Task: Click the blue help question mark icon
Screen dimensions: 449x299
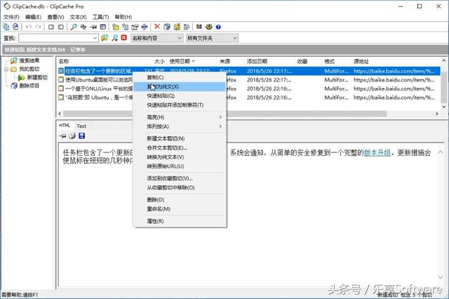Action: pyautogui.click(x=218, y=27)
